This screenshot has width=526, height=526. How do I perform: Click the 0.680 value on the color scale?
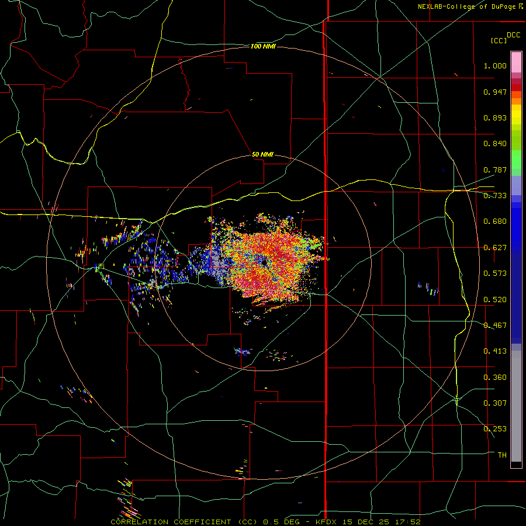(x=495, y=222)
